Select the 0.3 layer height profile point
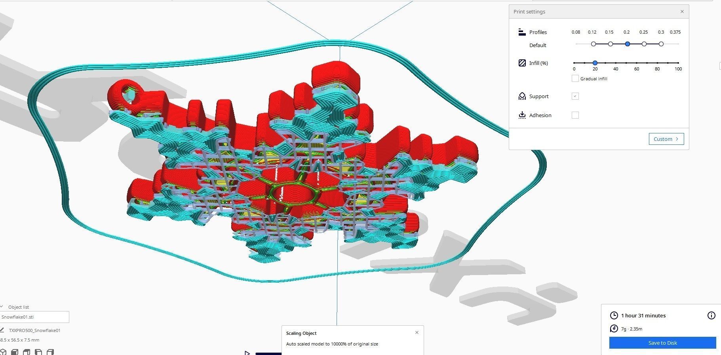The height and width of the screenshot is (355, 721). click(x=661, y=44)
